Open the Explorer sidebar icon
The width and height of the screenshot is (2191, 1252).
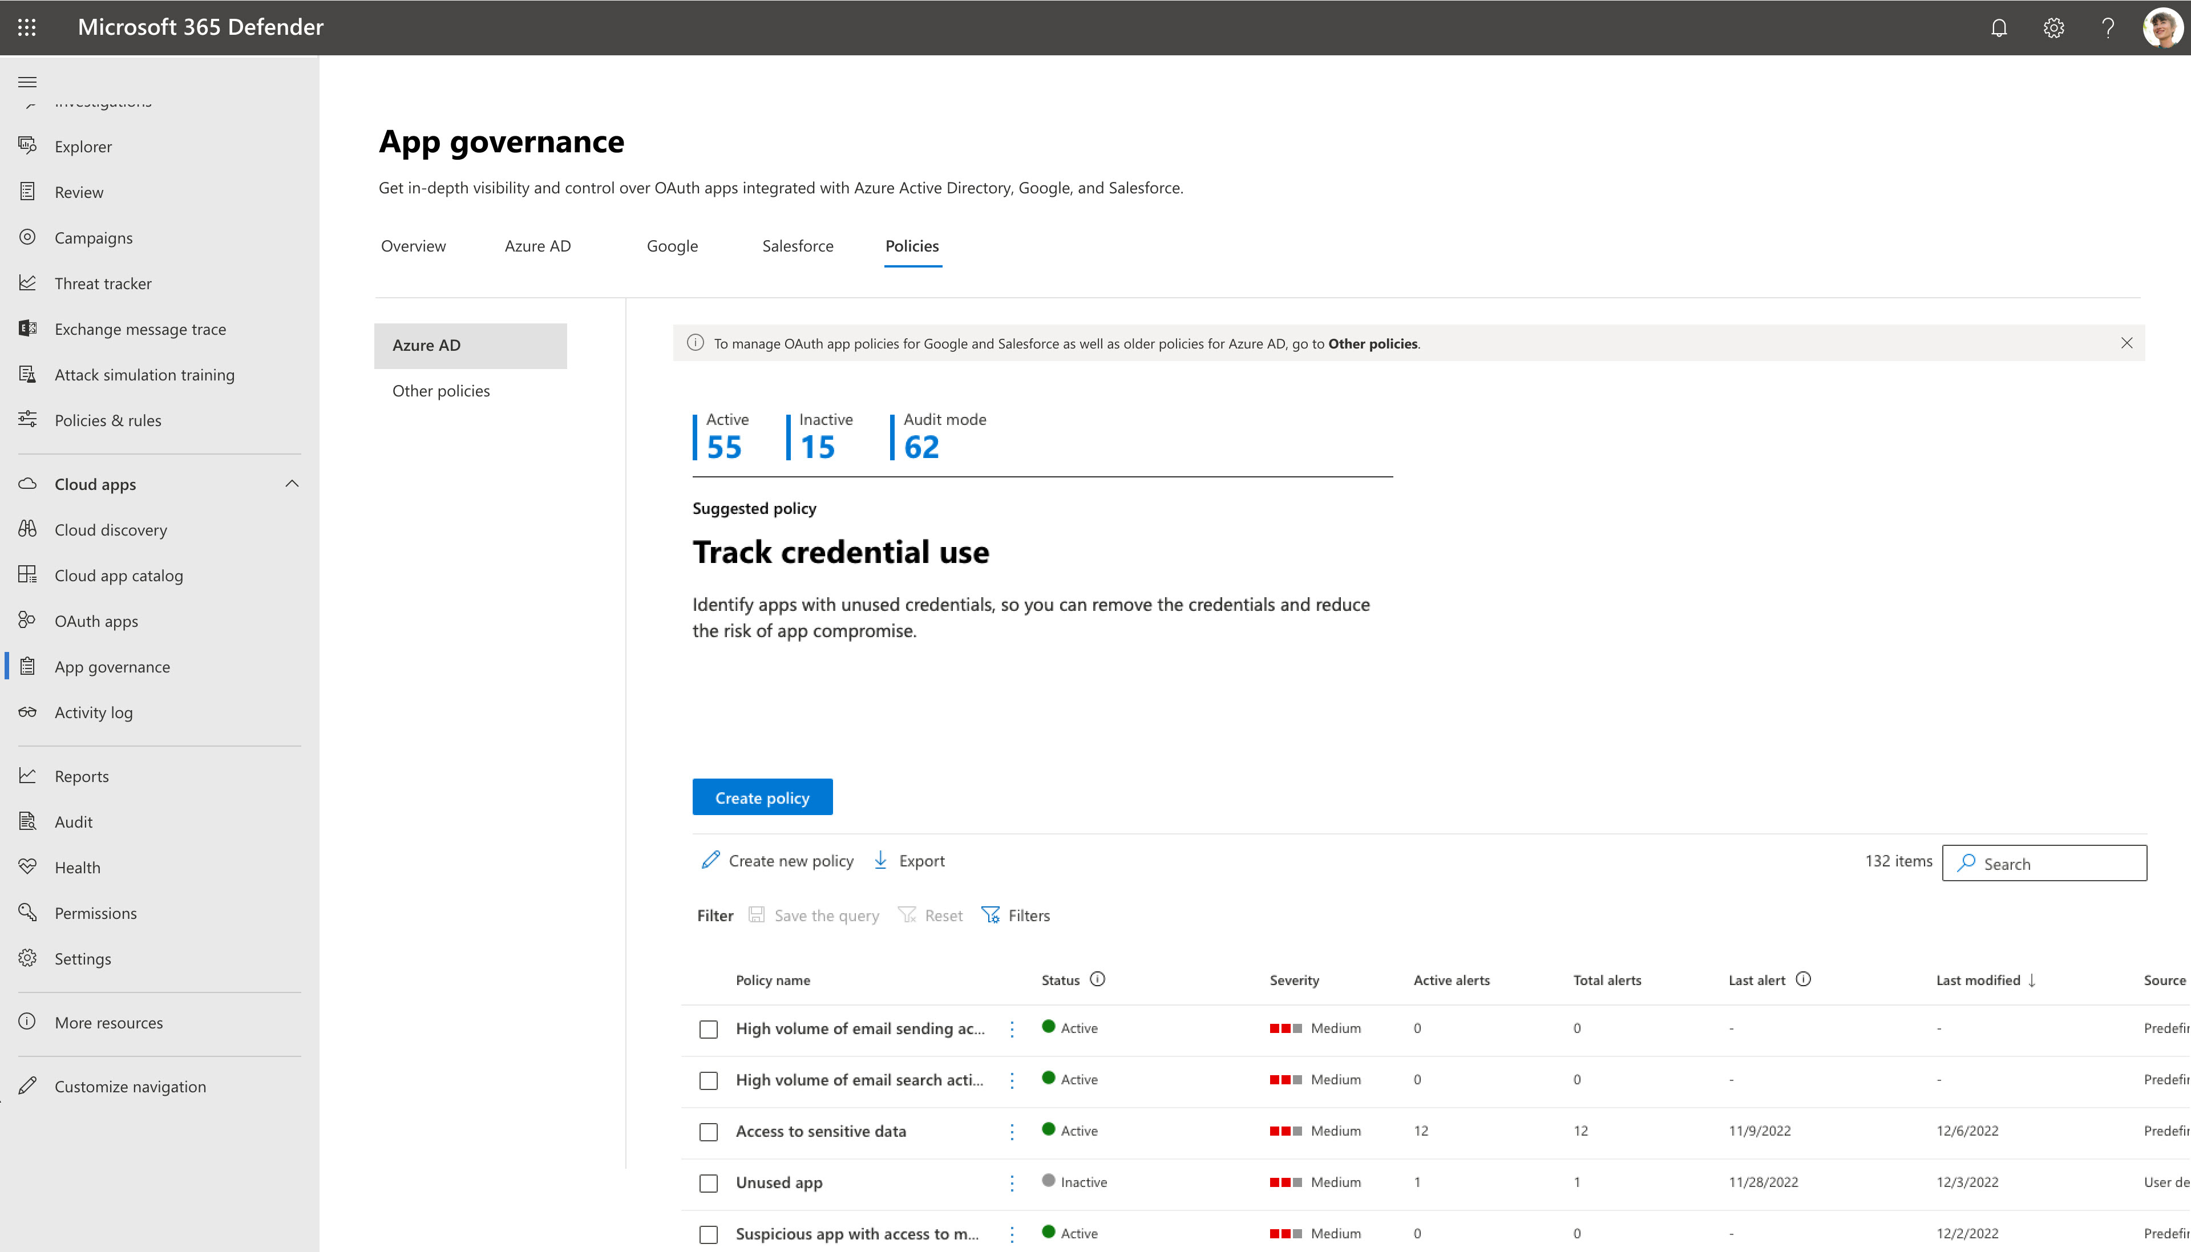pyautogui.click(x=26, y=146)
